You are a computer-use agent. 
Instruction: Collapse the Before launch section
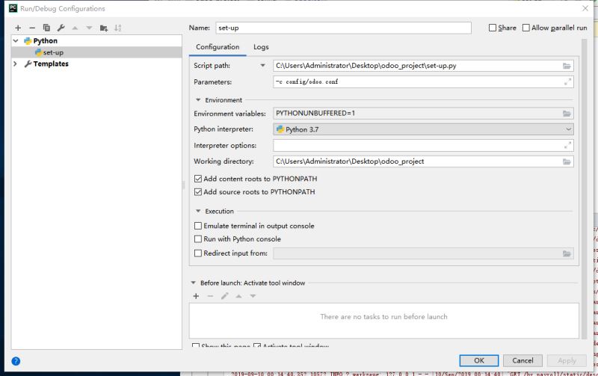pyautogui.click(x=194, y=283)
